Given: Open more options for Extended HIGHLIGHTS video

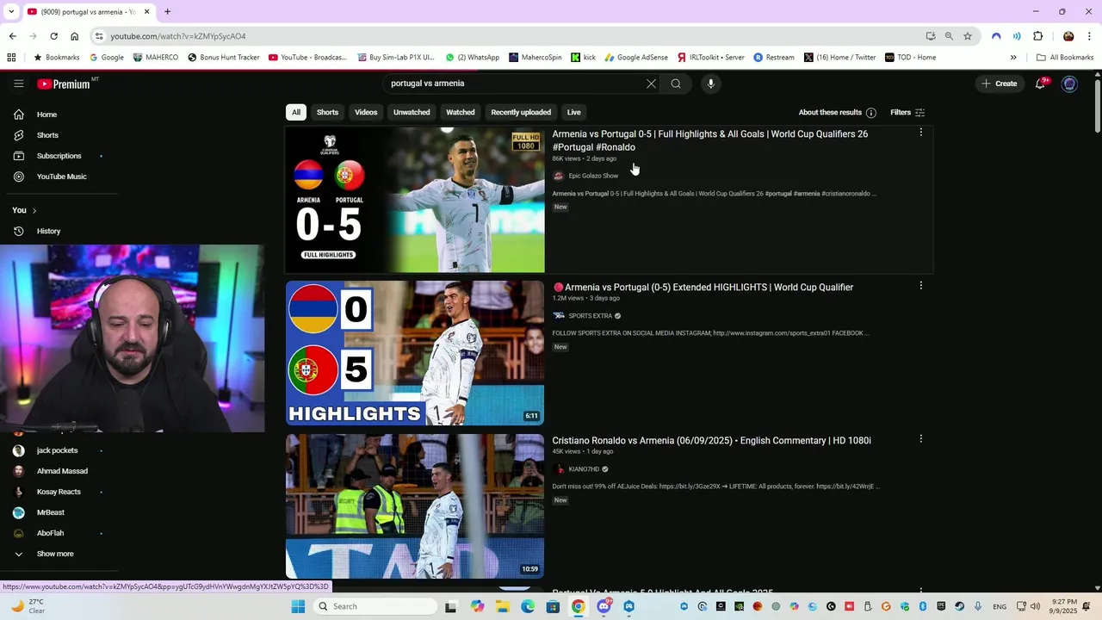Looking at the screenshot, I should pyautogui.click(x=920, y=286).
